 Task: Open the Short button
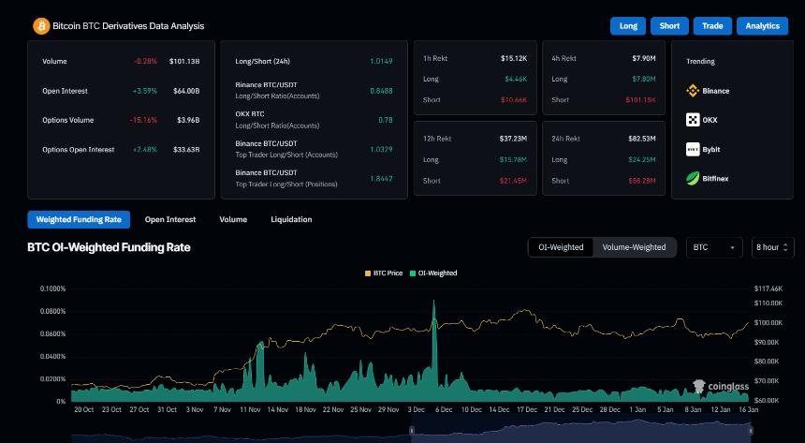point(669,26)
